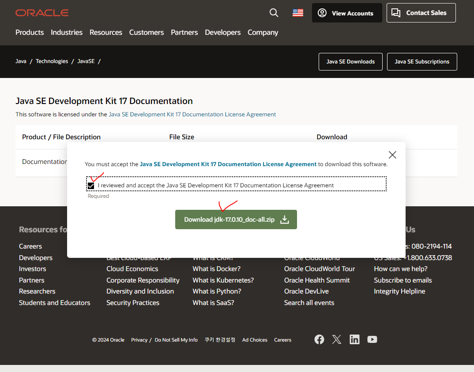Open Diversity and Inclusion link
The width and height of the screenshot is (474, 372).
tap(140, 291)
